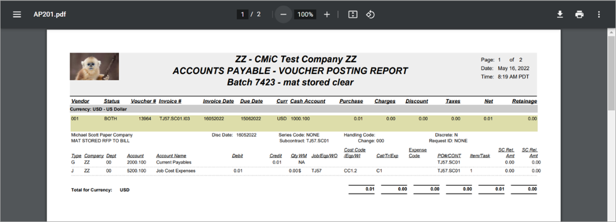Click 'Time: 8:19 AM PDT' text
Viewport: 616px width, 222px height.
pos(505,77)
